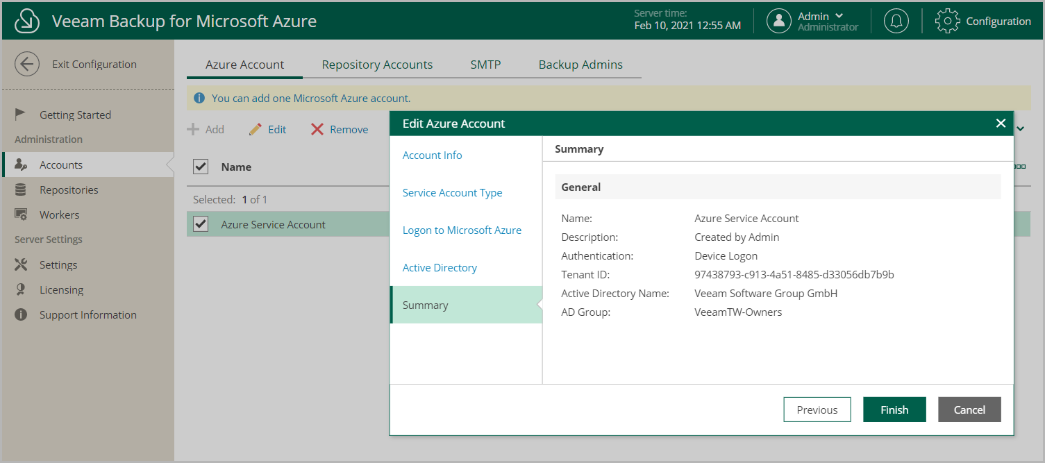
Task: Click the Created by Admin description value
Action: [x=737, y=237]
